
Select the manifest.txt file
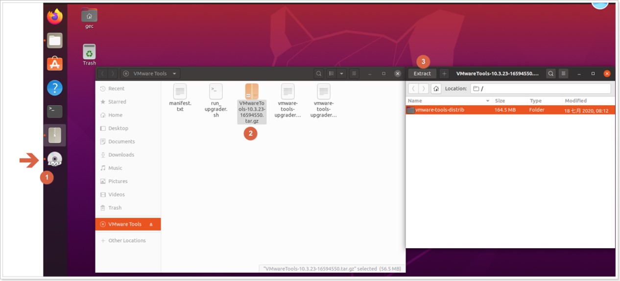coord(180,98)
